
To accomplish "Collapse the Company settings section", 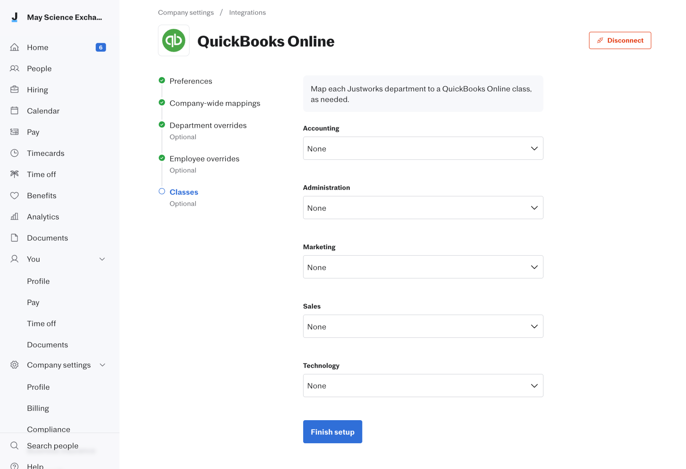I will pos(102,365).
